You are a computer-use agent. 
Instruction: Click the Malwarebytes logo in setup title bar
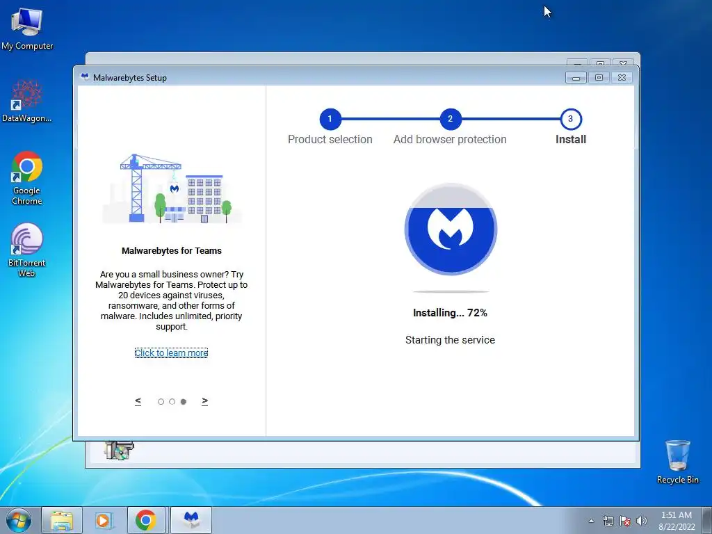tap(84, 76)
